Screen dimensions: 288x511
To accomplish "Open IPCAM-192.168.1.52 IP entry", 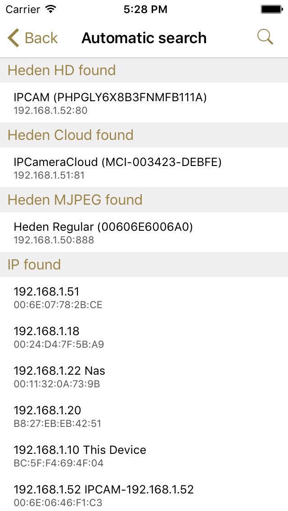I will coord(144,495).
